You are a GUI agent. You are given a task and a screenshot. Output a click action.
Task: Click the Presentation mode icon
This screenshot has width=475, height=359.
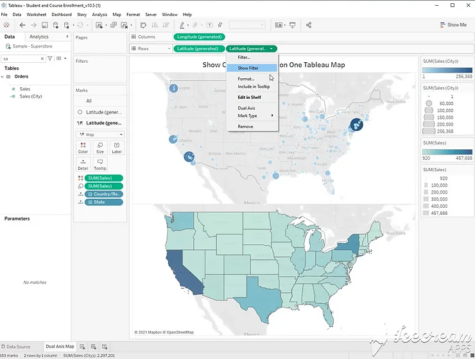pyautogui.click(x=292, y=25)
